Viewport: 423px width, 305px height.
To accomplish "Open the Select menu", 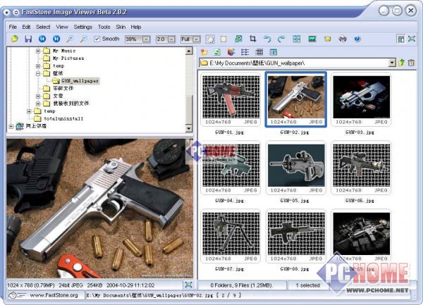I will tap(43, 27).
